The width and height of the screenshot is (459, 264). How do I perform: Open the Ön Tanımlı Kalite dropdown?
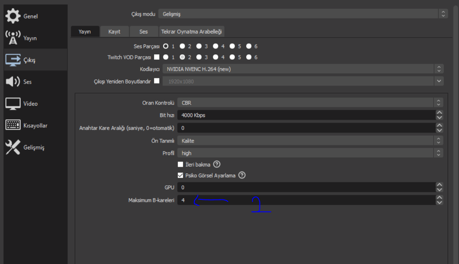pyautogui.click(x=310, y=141)
